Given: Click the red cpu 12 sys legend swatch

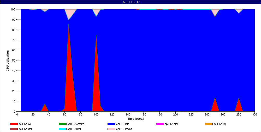Looking at the screenshot, I should [x=14, y=124].
